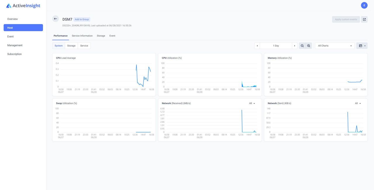Open the chart layout dropdown
The image size is (374, 190).
click(x=362, y=46)
